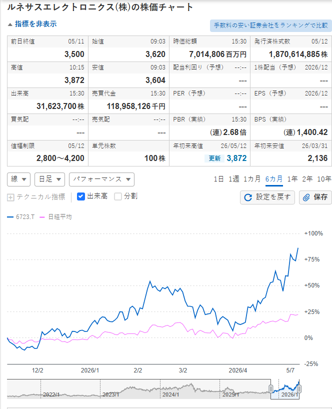Uncheck the 出来高 checkbox
The width and height of the screenshot is (332, 409).
coord(81,196)
